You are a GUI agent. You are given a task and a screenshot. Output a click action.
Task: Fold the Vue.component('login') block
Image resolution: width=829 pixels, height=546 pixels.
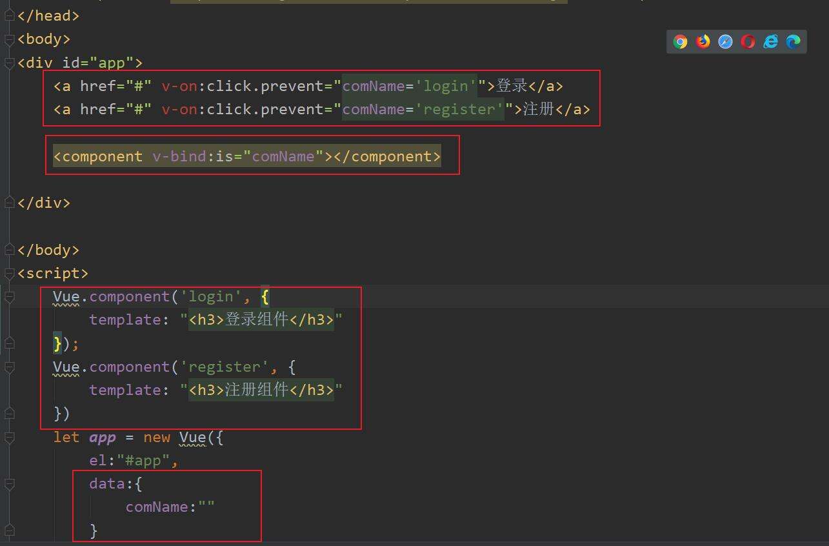[9, 297]
